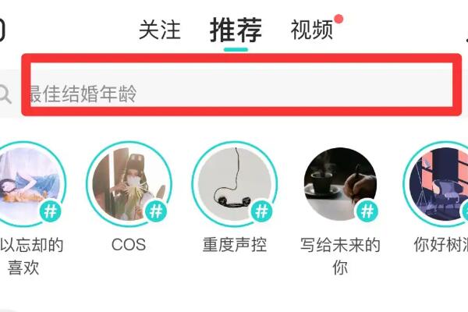Click the hashtag badge on 写给未来的你
The image size is (468, 312).
click(x=367, y=211)
